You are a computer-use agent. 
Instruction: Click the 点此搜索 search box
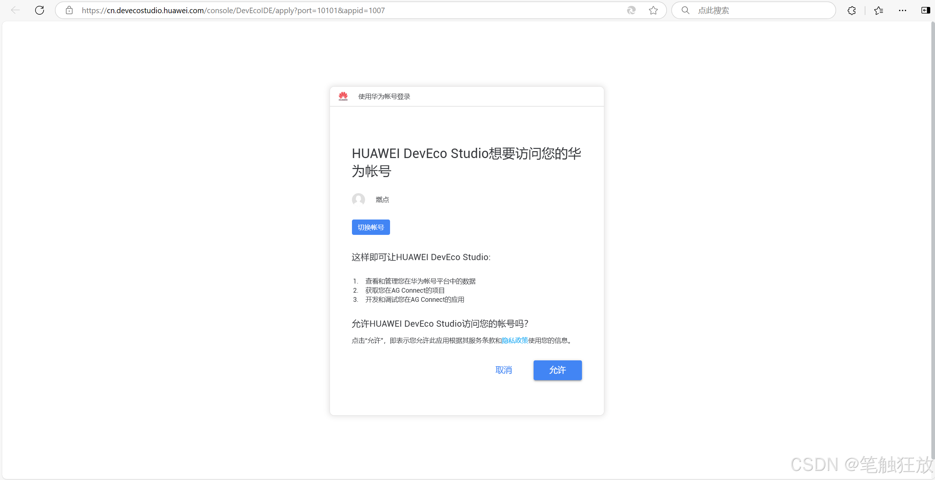[x=753, y=10]
